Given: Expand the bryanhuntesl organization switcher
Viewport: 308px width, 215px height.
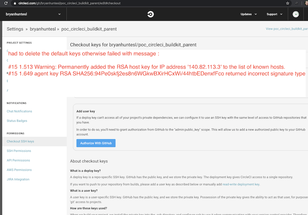Looking at the screenshot, I should coord(33,14).
